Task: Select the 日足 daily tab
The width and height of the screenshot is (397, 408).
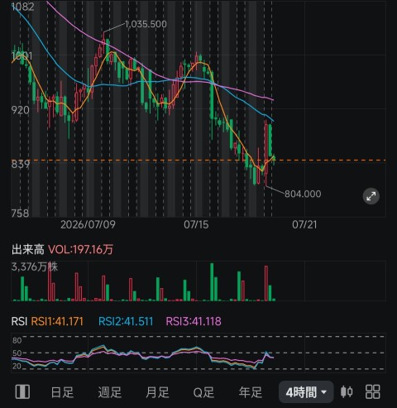Action: (62, 392)
